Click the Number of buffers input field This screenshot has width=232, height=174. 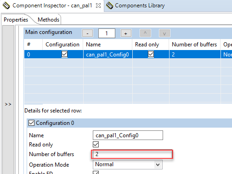point(132,154)
